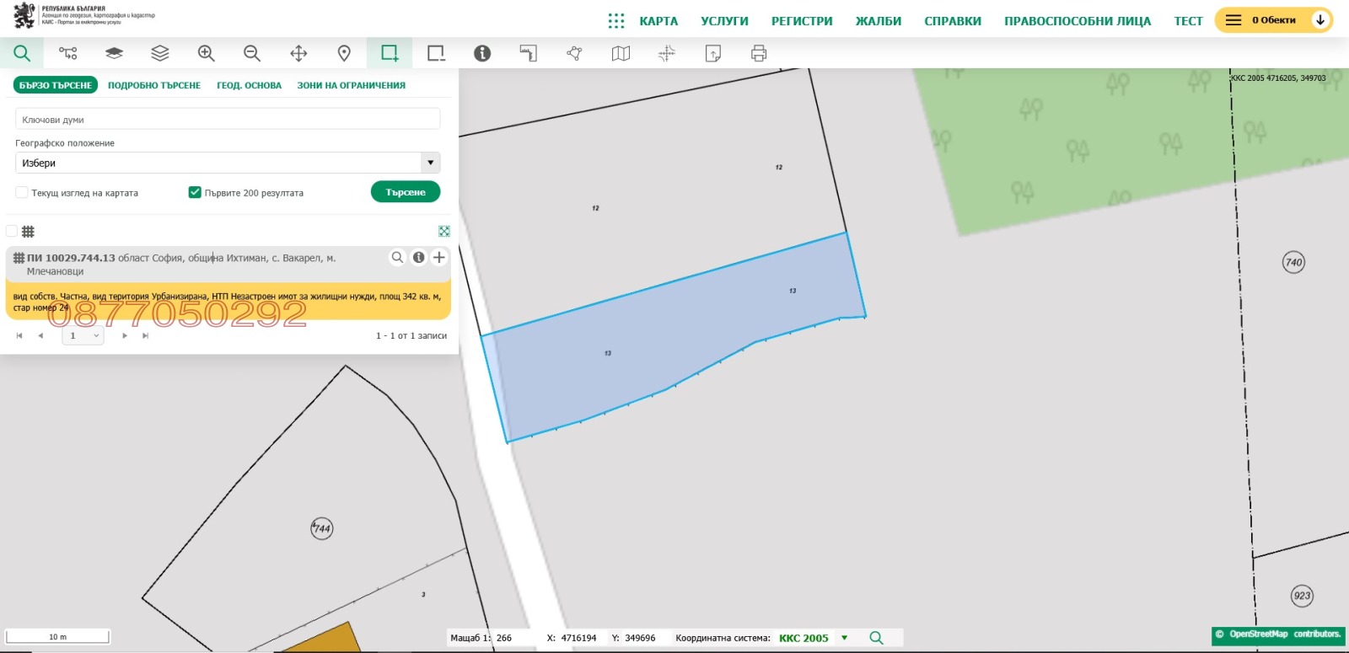Open the '0 Обекти' basket button
Screen dimensions: 1349x653
click(x=1273, y=20)
